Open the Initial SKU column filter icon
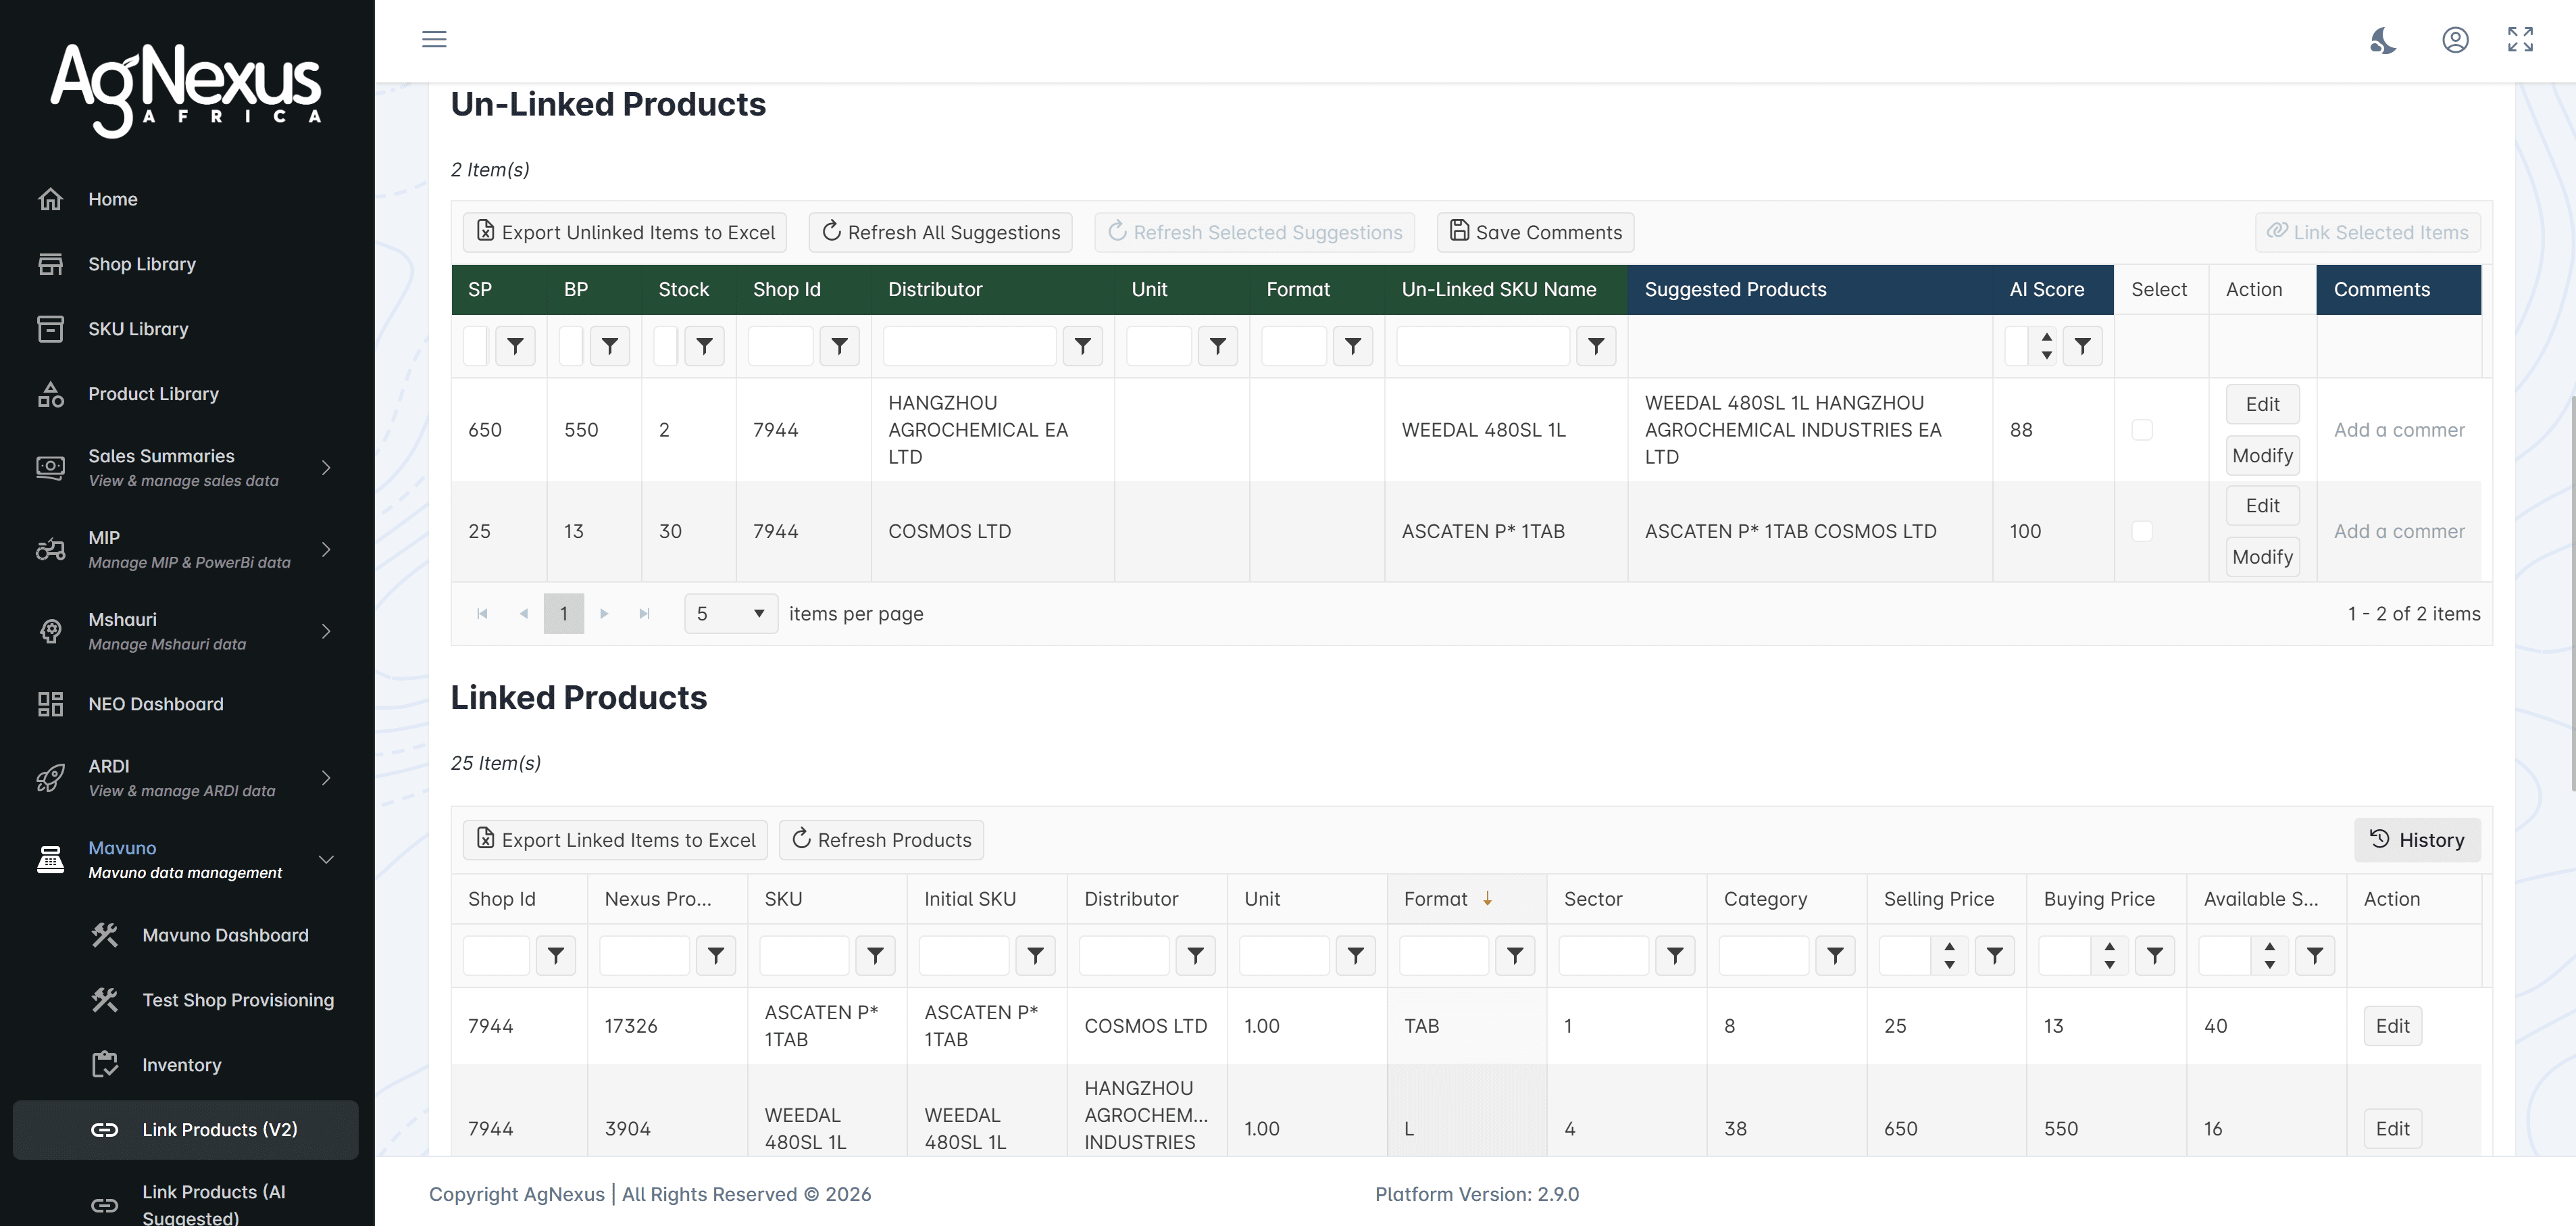Screen dimensions: 2576x1226 [1036, 956]
